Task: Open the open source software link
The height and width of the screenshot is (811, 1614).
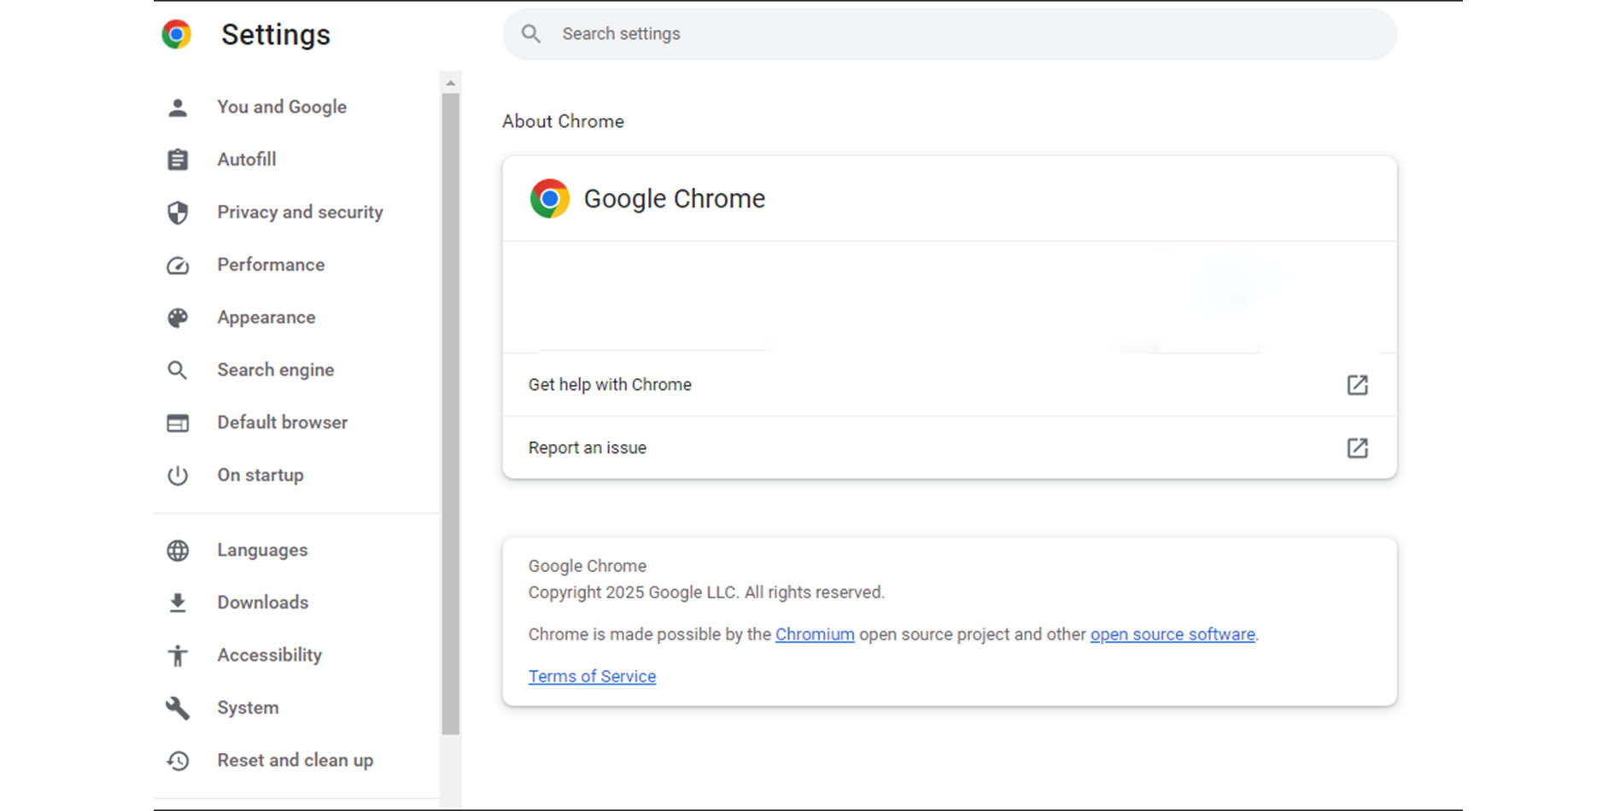Action: click(1172, 634)
